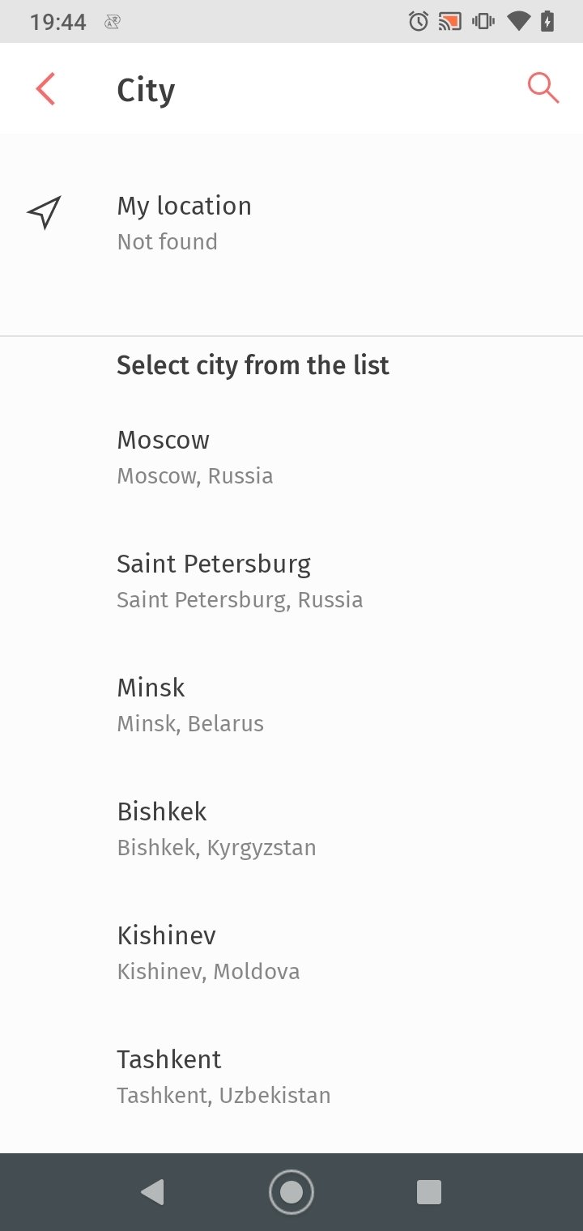The image size is (583, 1231).
Task: Tap the alarm clock status icon
Action: tap(419, 21)
